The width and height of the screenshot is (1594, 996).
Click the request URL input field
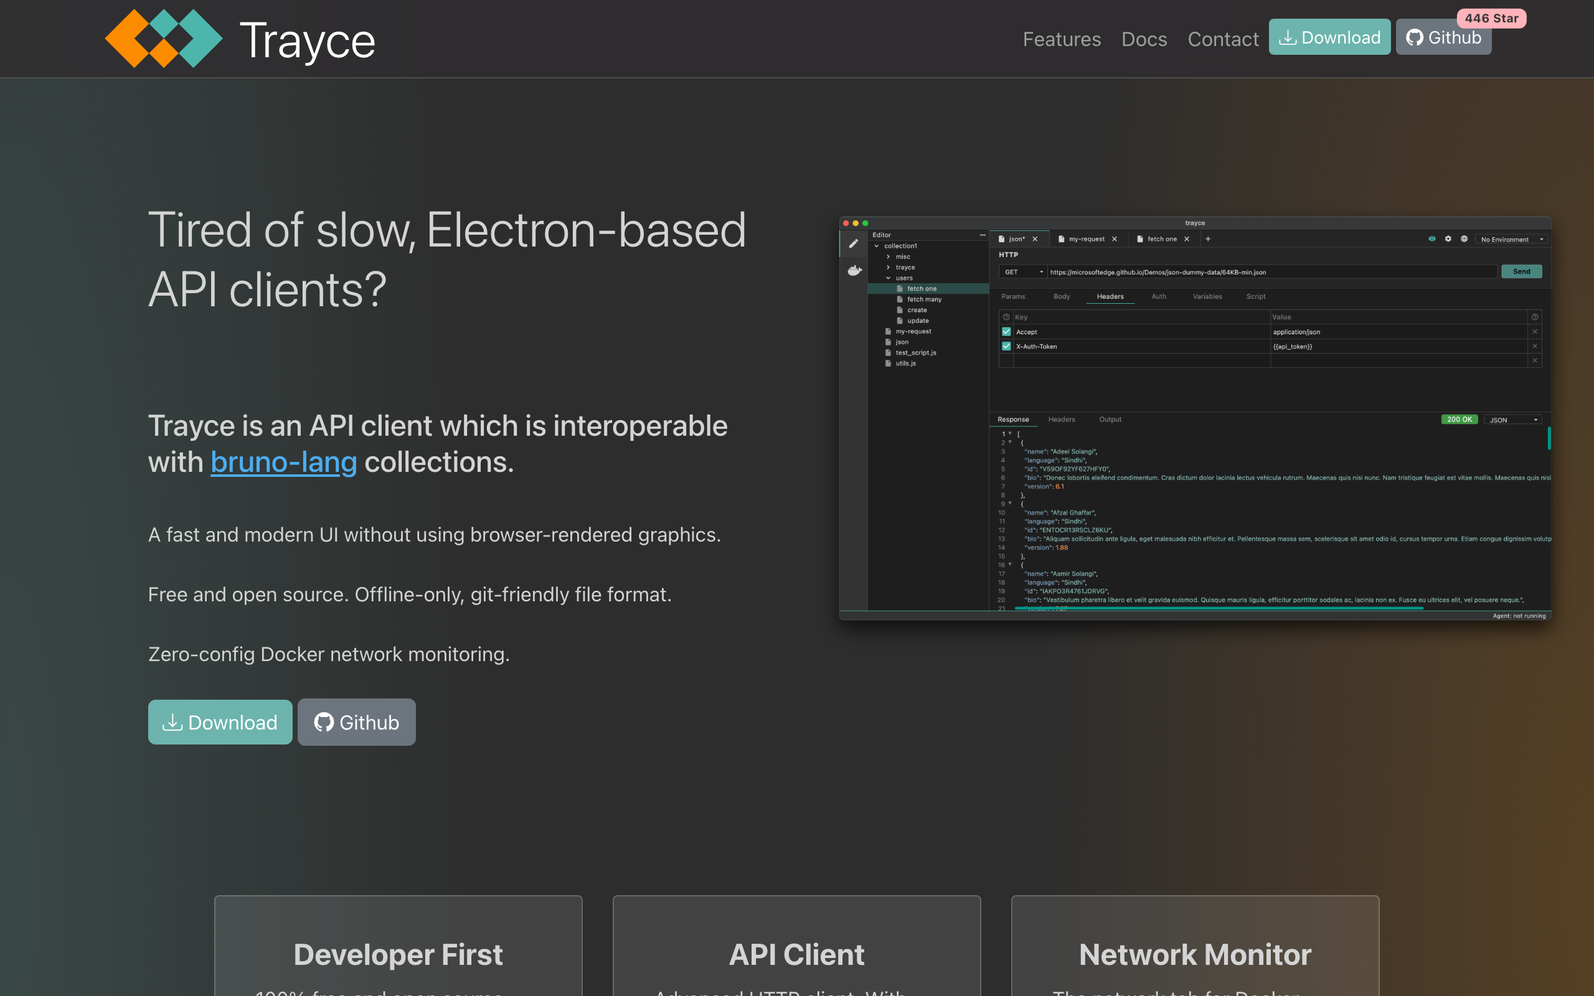1271,272
